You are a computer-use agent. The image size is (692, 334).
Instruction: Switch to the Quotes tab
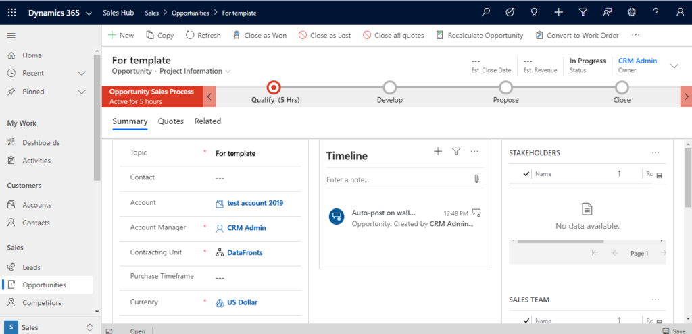(x=171, y=121)
